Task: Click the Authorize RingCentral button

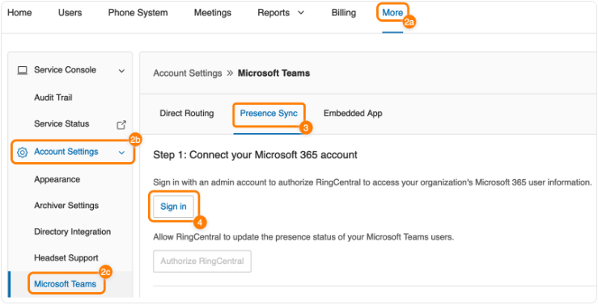Action: coord(202,261)
